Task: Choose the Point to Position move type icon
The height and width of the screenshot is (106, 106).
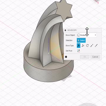Action: tap(96, 46)
